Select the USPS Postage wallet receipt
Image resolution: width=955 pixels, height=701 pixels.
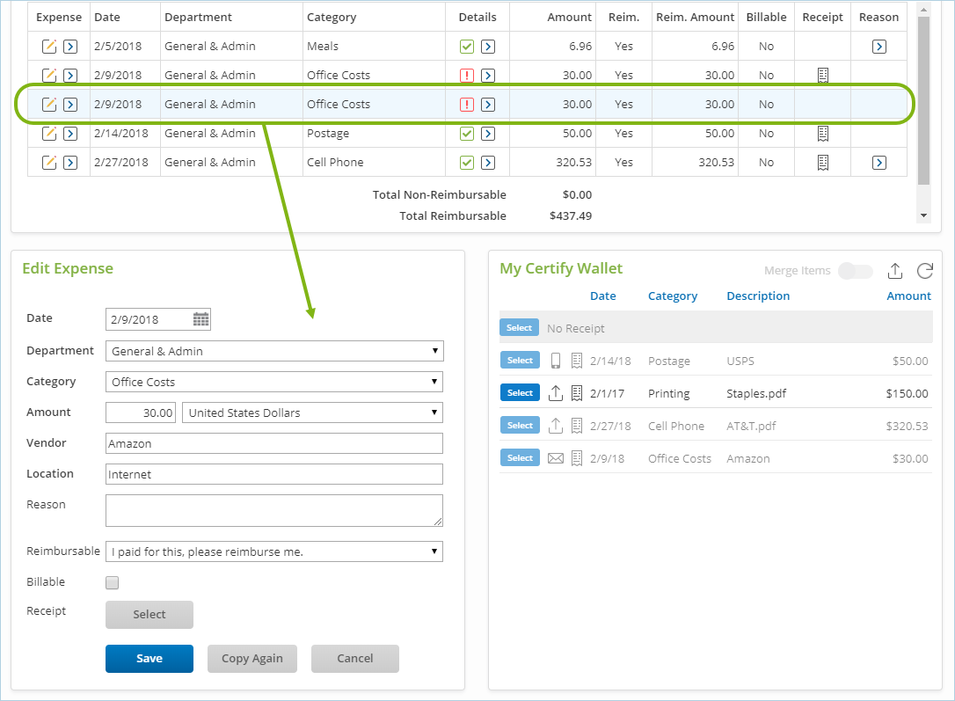coord(520,361)
